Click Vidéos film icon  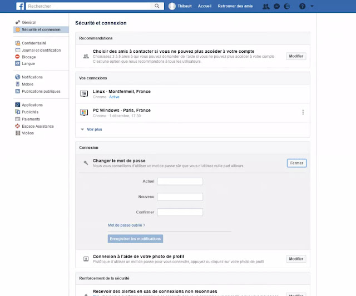[x=18, y=133]
